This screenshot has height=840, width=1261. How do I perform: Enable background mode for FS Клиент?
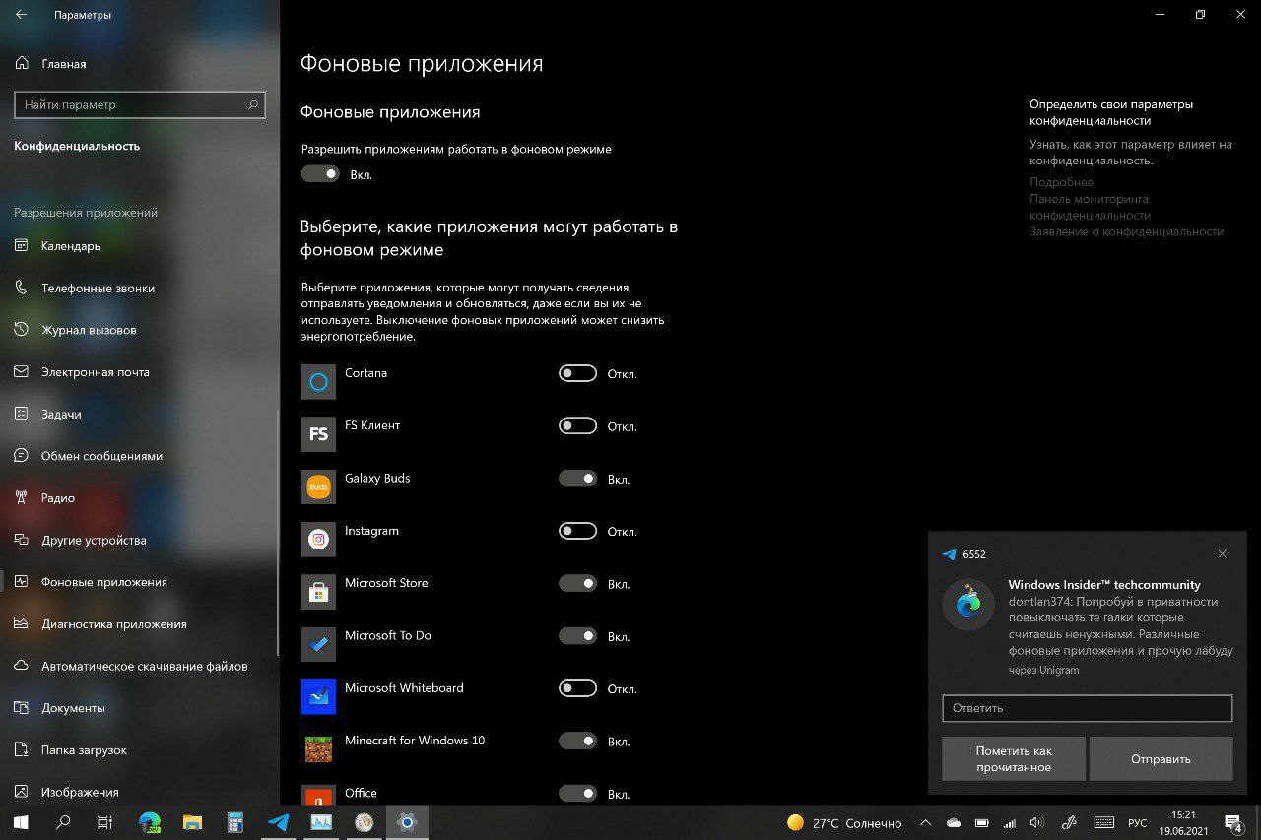click(x=577, y=426)
